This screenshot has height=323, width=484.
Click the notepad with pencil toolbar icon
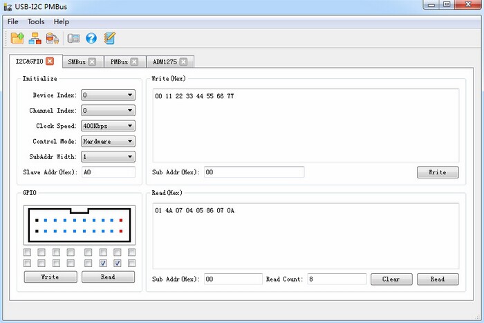[x=109, y=38]
